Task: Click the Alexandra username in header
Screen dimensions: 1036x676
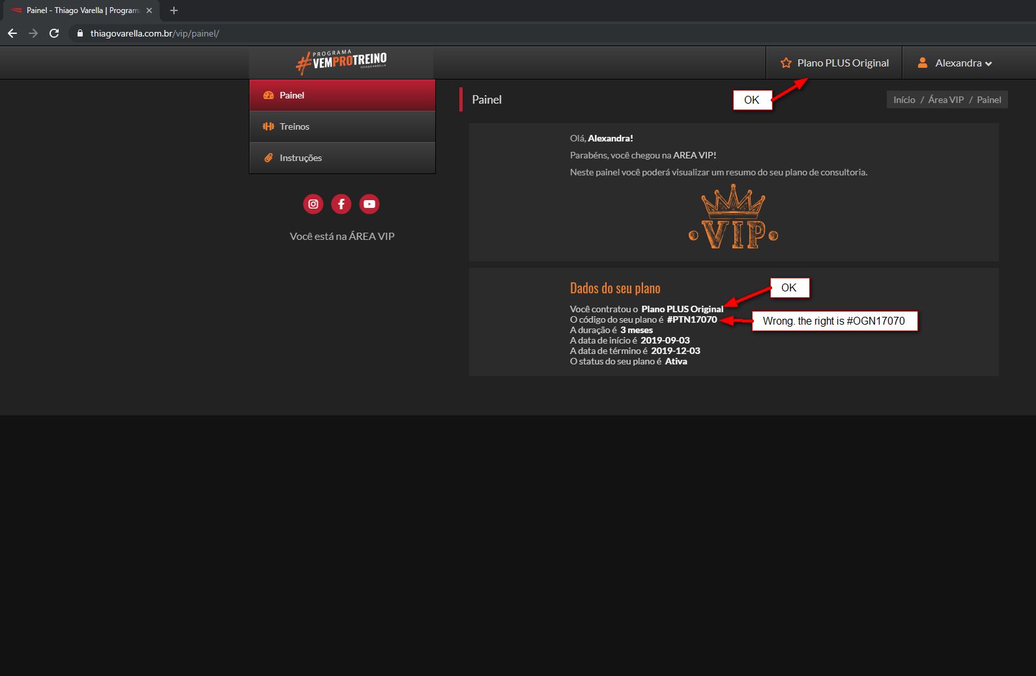Action: click(958, 63)
